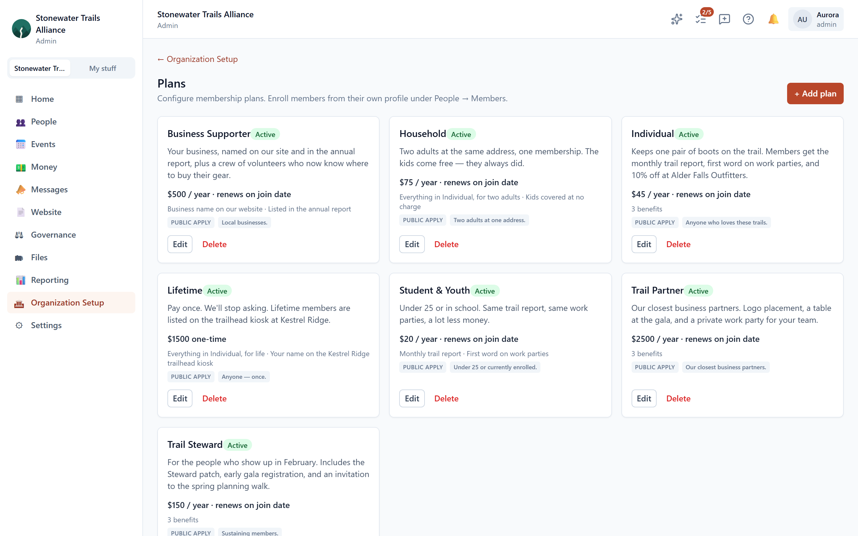This screenshot has height=536, width=858.
Task: Edit the Trail Partner plan
Action: 643,398
